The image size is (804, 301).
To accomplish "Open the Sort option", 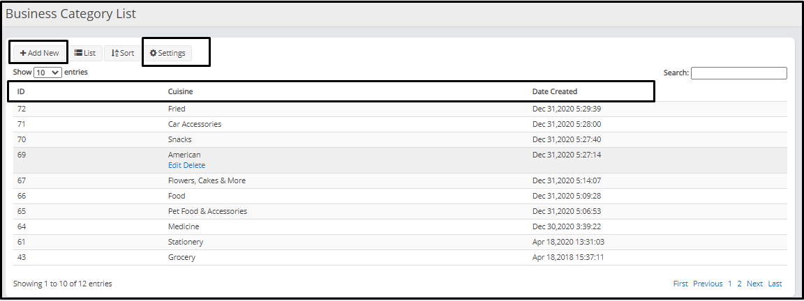I will click(x=123, y=53).
